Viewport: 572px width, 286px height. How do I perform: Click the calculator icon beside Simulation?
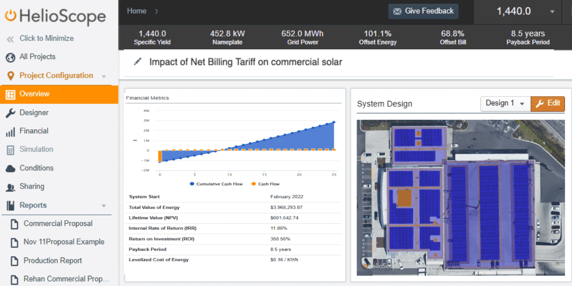click(10, 150)
